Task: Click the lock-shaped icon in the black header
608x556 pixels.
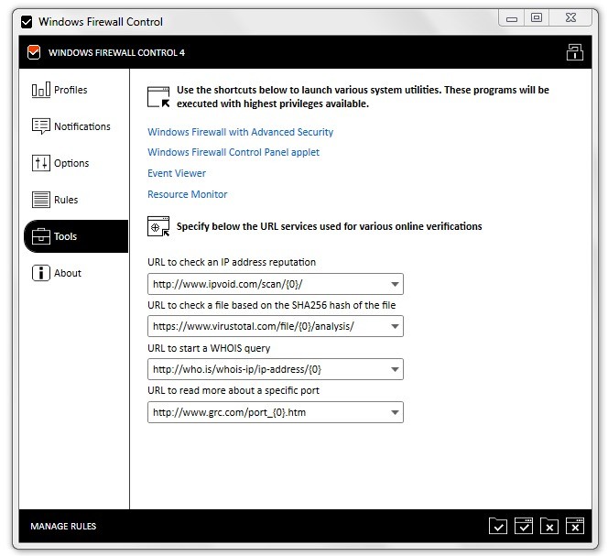Action: (x=575, y=52)
